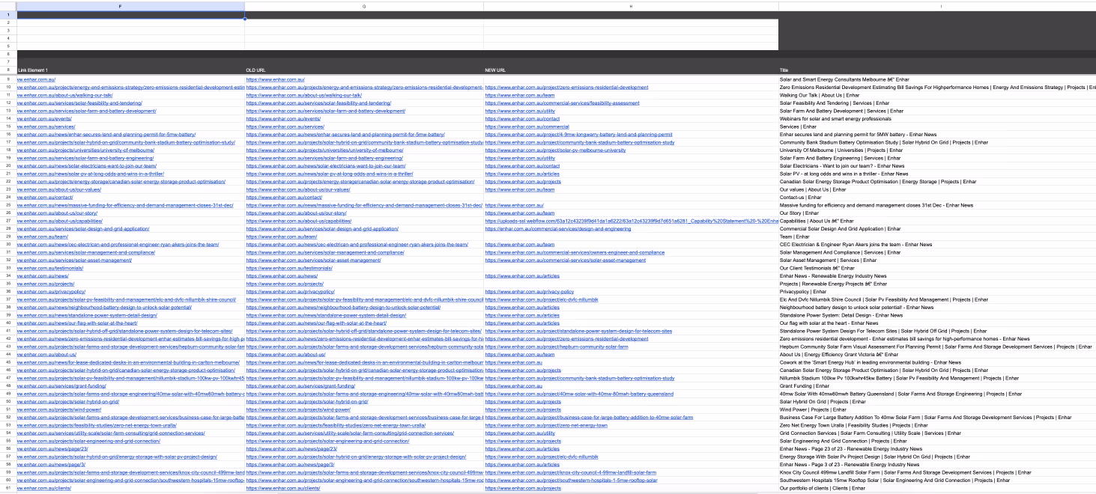Select title 'Cowork at the Smart Energy Hub' cell
The image size is (1096, 494).
click(x=871, y=362)
